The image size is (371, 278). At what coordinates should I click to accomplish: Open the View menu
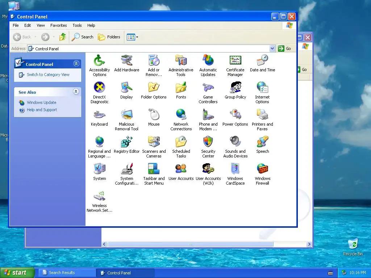(x=41, y=25)
